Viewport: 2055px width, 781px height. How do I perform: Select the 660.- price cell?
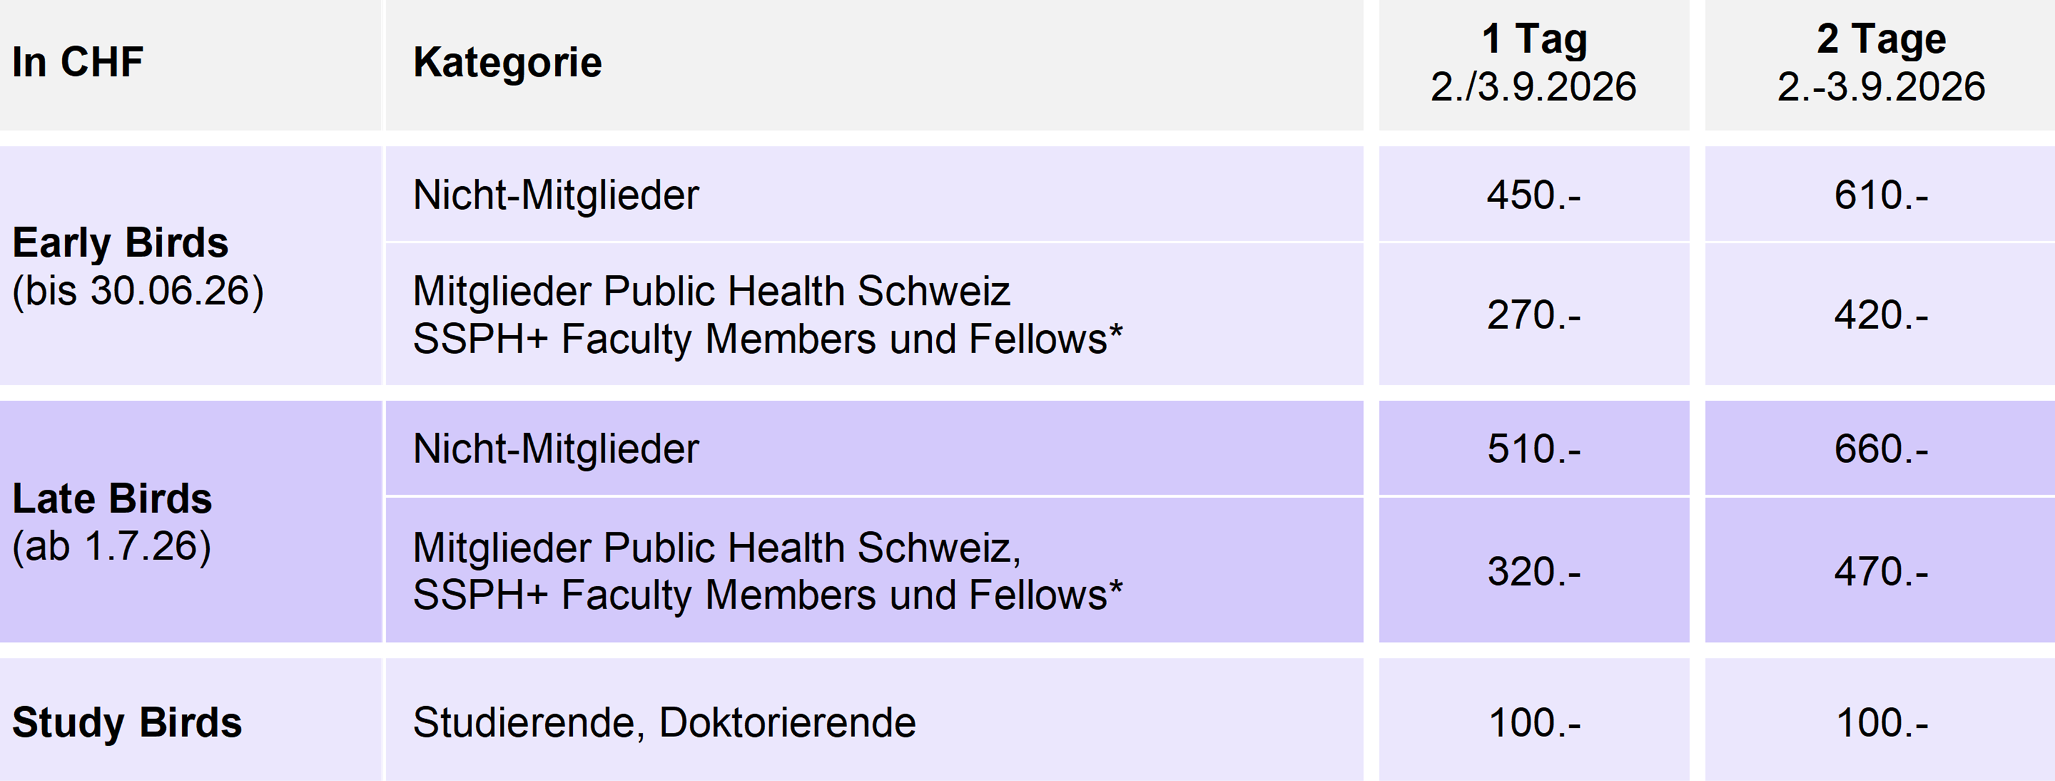pyautogui.click(x=1881, y=449)
